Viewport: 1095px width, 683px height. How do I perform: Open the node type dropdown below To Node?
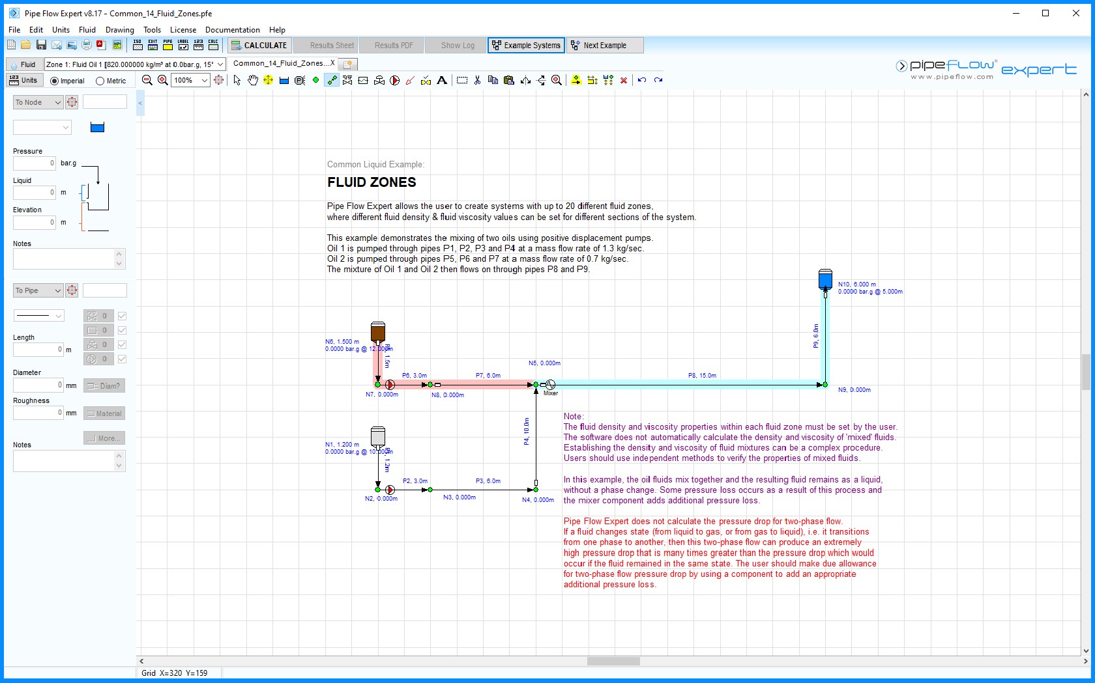click(42, 128)
